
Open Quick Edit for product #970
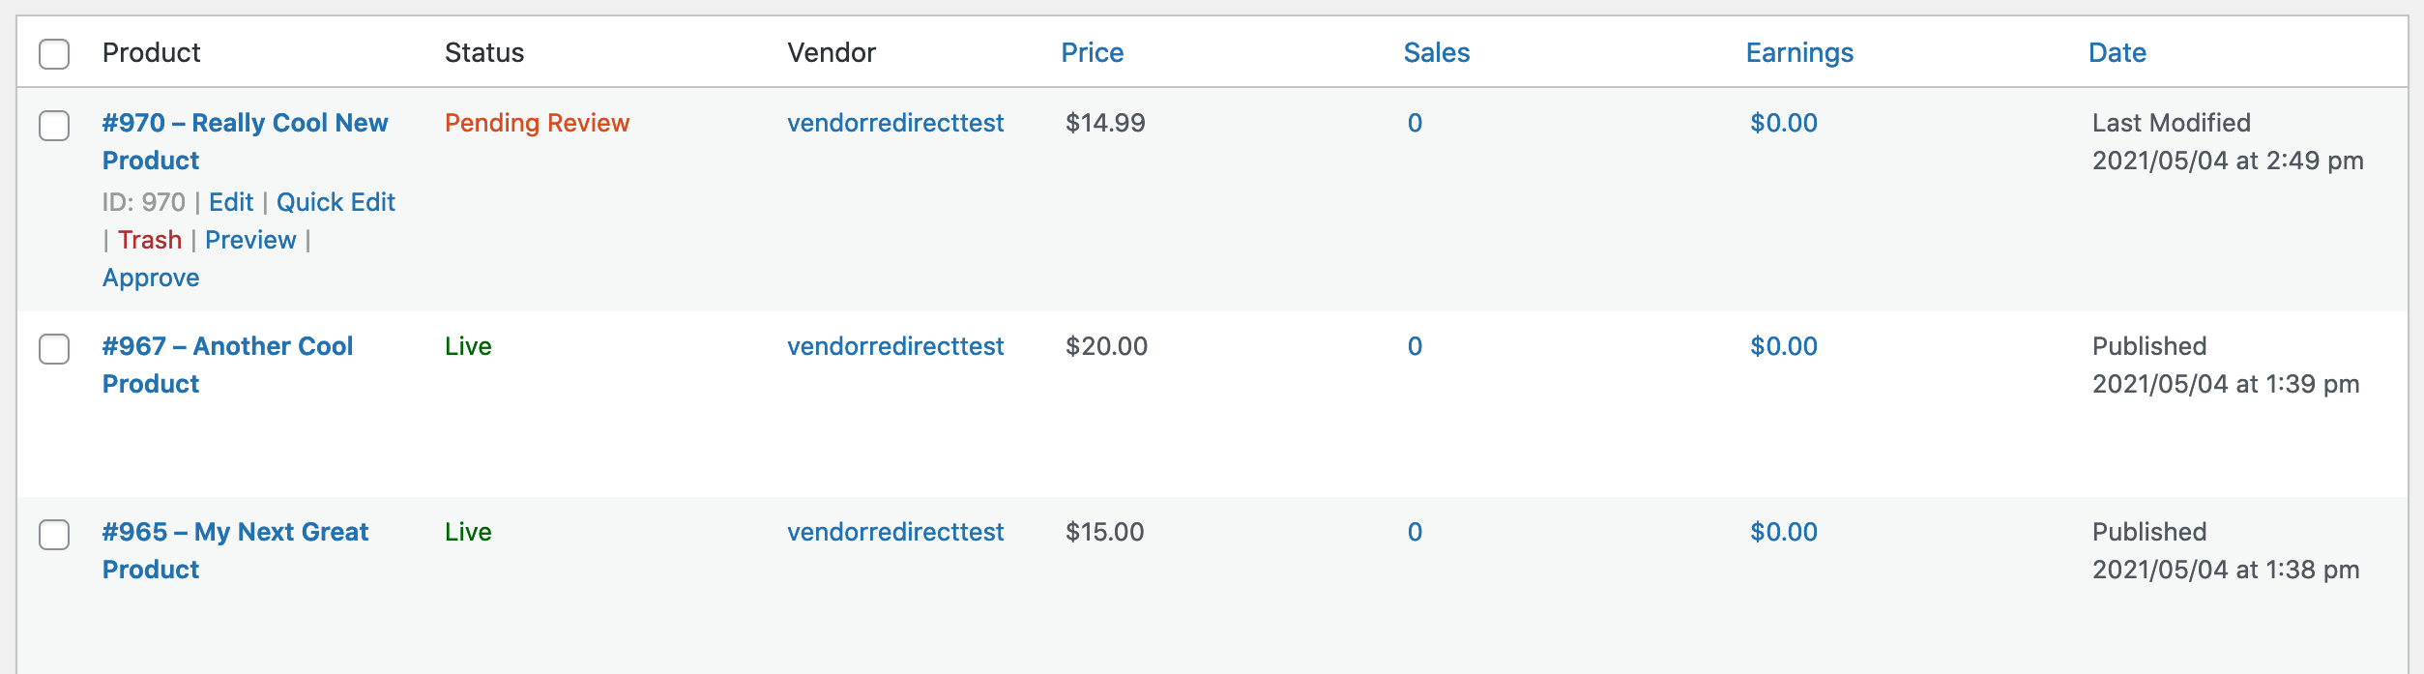(336, 202)
